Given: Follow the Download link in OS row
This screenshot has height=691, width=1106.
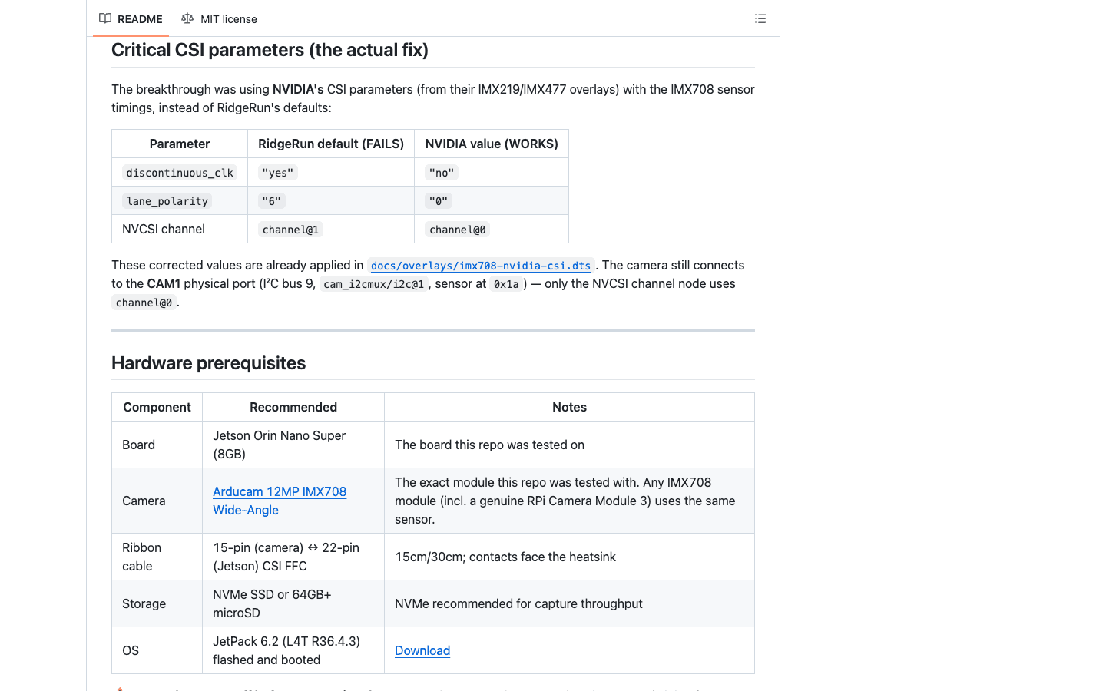Looking at the screenshot, I should pyautogui.click(x=422, y=650).
